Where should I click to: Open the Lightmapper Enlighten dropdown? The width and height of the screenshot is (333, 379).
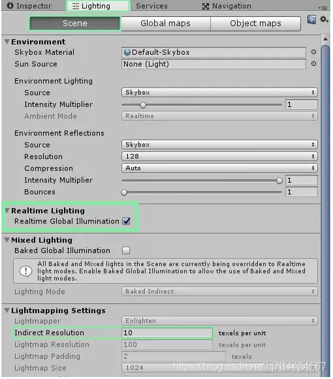(219, 321)
